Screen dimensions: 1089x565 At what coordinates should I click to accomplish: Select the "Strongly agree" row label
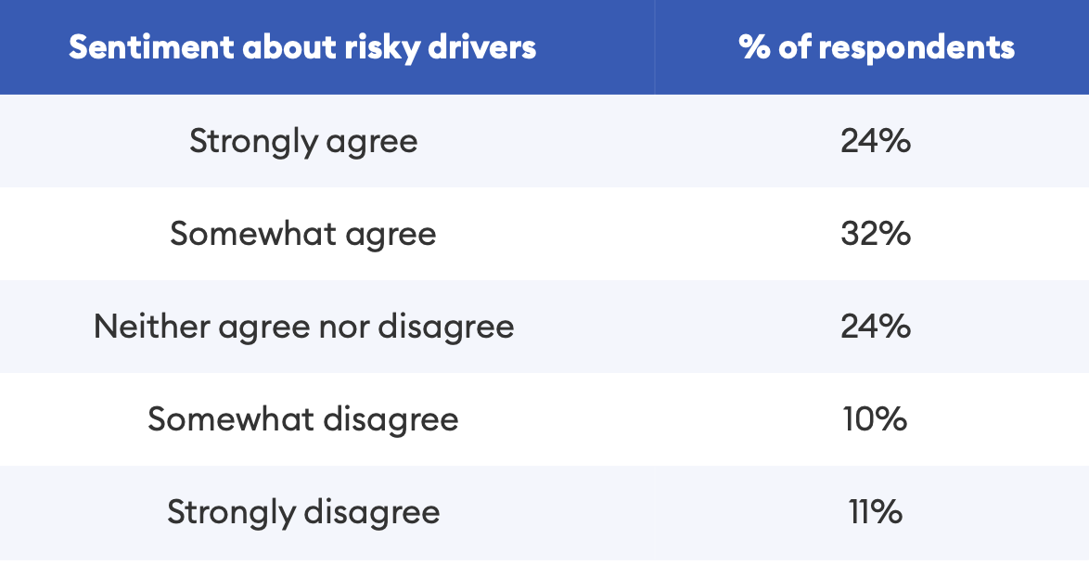(303, 141)
